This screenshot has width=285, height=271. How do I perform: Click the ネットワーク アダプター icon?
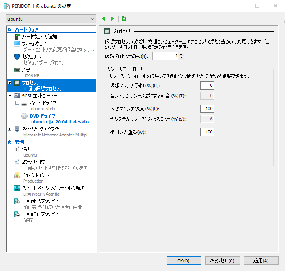pos(17,129)
